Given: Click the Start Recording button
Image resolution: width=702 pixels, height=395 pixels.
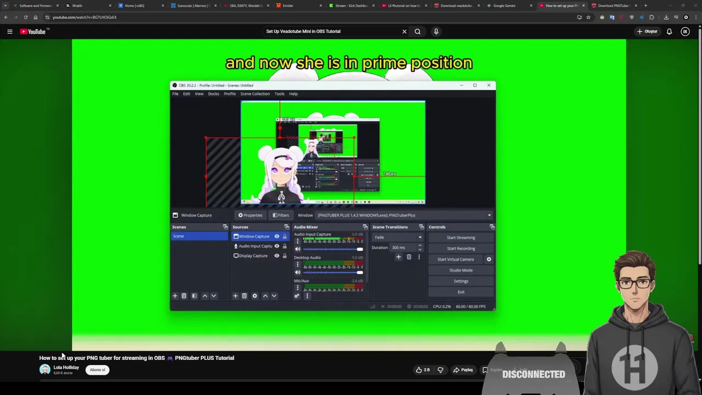Looking at the screenshot, I should pyautogui.click(x=461, y=249).
